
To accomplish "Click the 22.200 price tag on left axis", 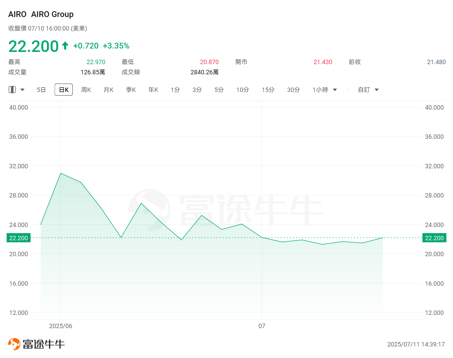I will click(x=19, y=238).
